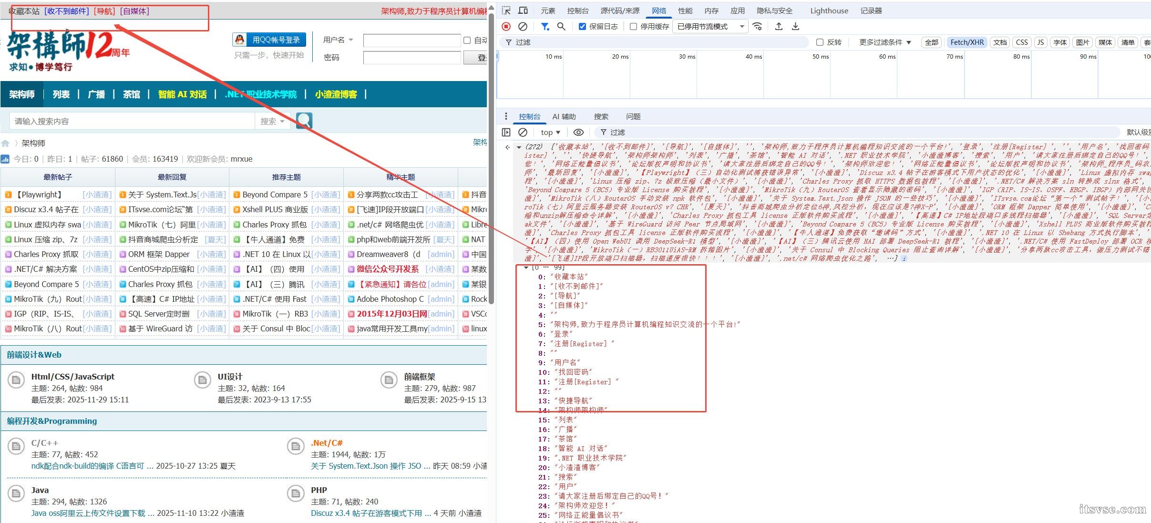Stop recording network log via red record icon

point(505,26)
